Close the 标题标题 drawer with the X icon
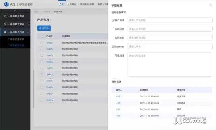This screenshot has height=130, width=216. click(x=211, y=5)
